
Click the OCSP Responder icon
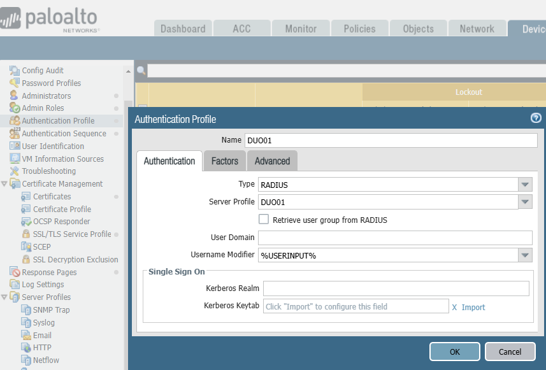coord(25,222)
